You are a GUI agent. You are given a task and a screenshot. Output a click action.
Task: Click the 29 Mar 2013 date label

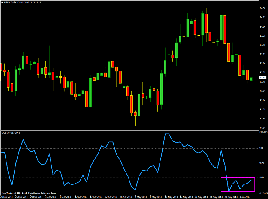tap(36, 197)
